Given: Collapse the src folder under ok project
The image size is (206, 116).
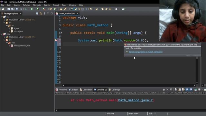Looking at the screenshot, I should click(x=4, y=23).
